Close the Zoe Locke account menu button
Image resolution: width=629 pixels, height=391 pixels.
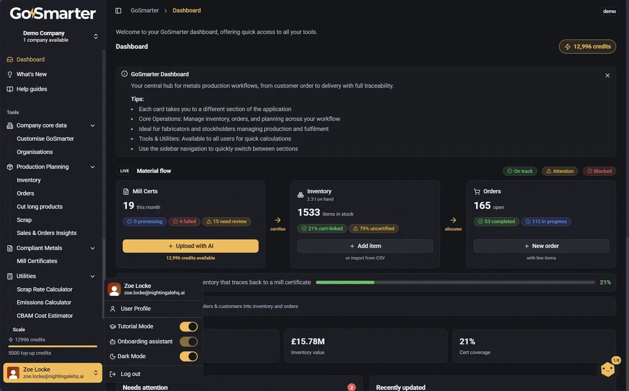[53, 373]
